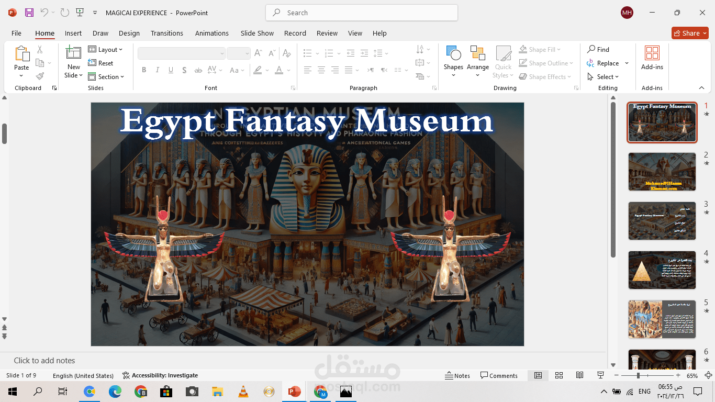715x402 pixels.
Task: Click the Redo icon in quick access
Action: tap(64, 13)
